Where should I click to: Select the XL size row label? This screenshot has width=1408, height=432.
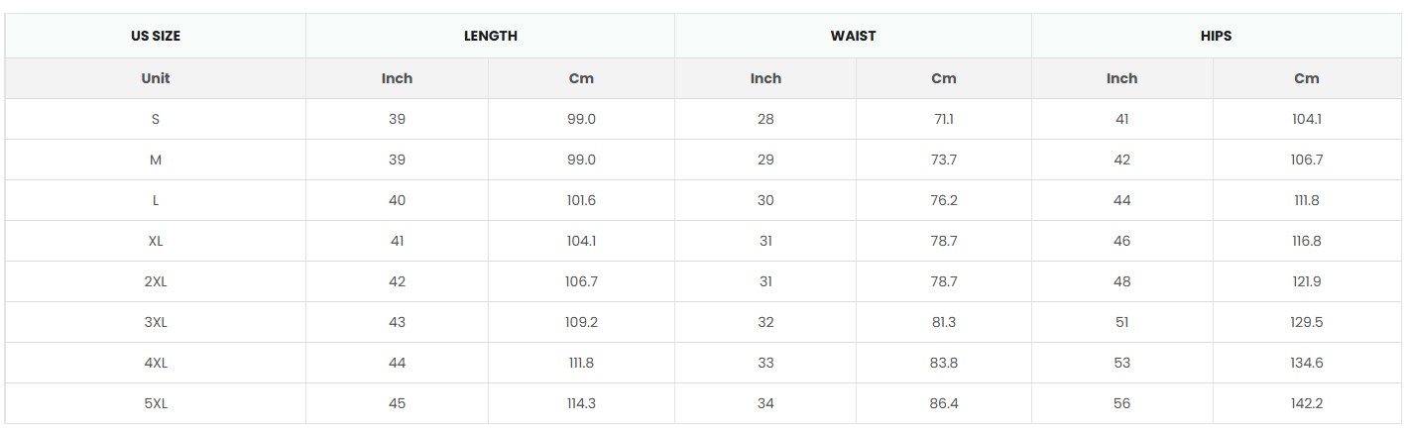tap(156, 241)
